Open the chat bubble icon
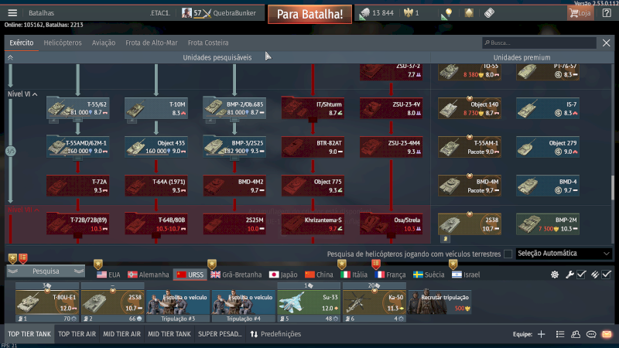The image size is (619, 348). 591,335
